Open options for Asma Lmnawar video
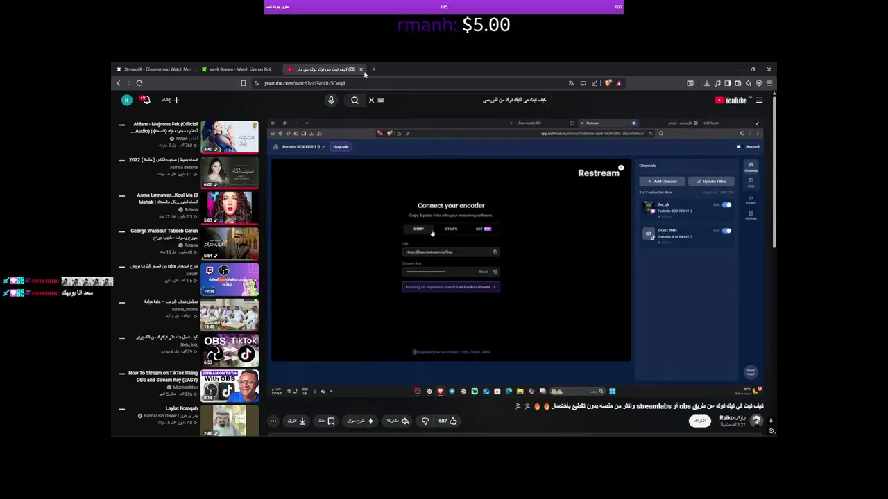The width and height of the screenshot is (888, 499). (x=122, y=195)
